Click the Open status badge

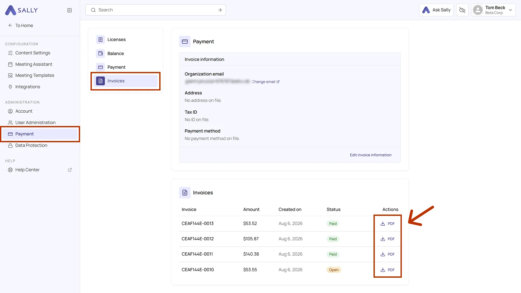coord(334,270)
